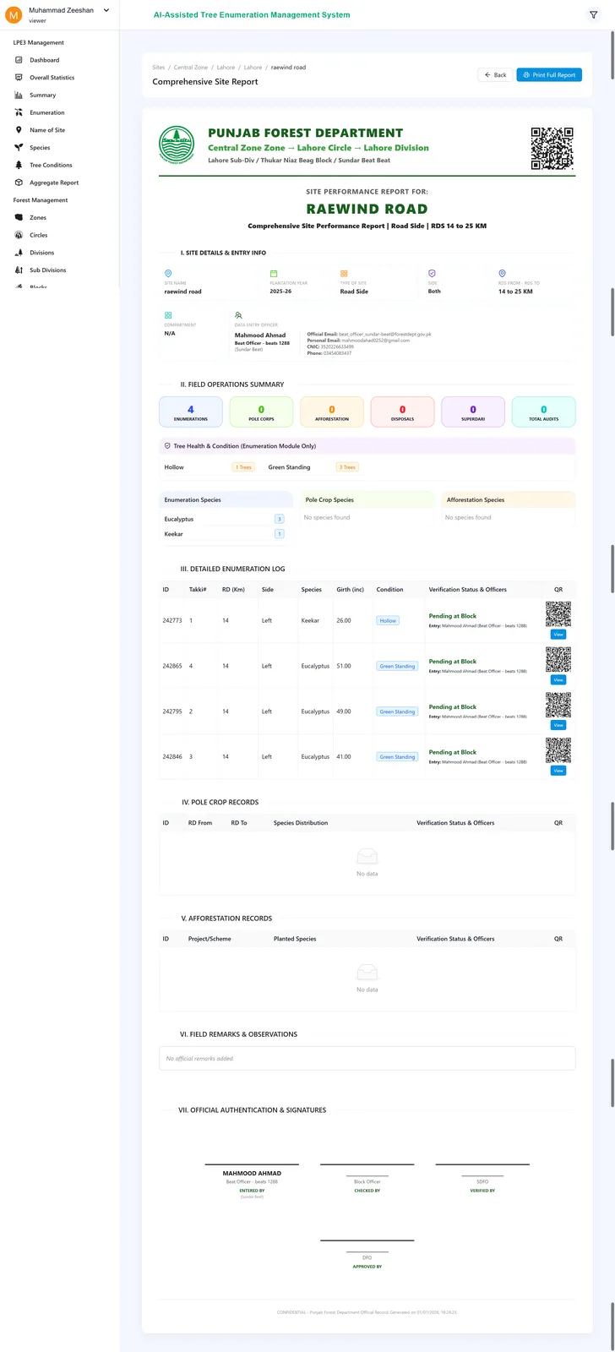The height and width of the screenshot is (1352, 615).
Task: Click the Divisions icon in sidebar
Action: click(19, 253)
